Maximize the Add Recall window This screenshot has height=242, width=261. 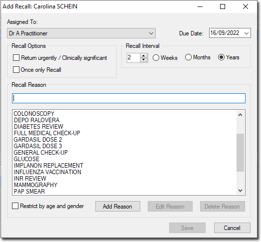click(223, 6)
